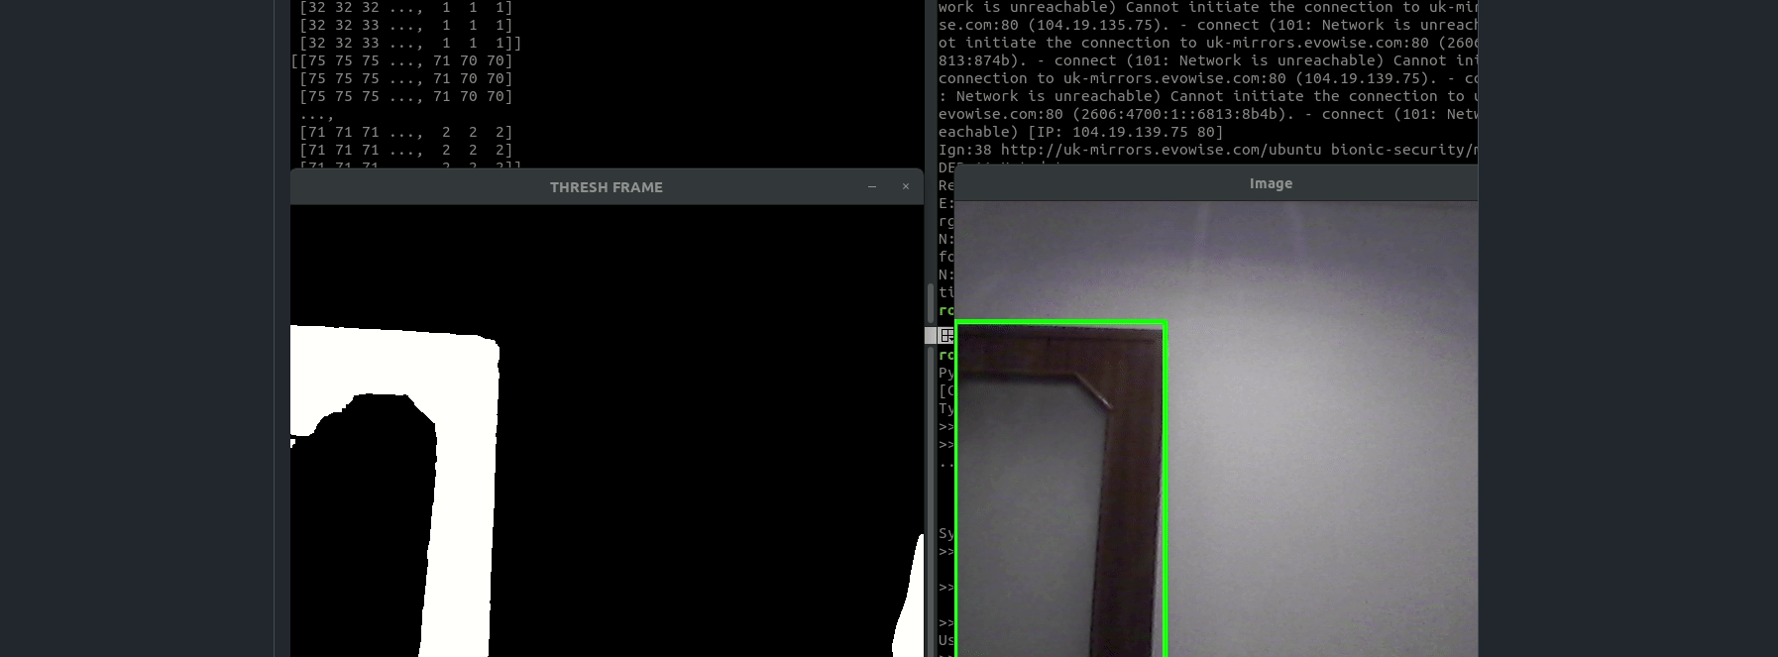Click the upper terminal scrollbar handle
Image resolution: width=1778 pixels, height=657 pixels.
(930, 302)
